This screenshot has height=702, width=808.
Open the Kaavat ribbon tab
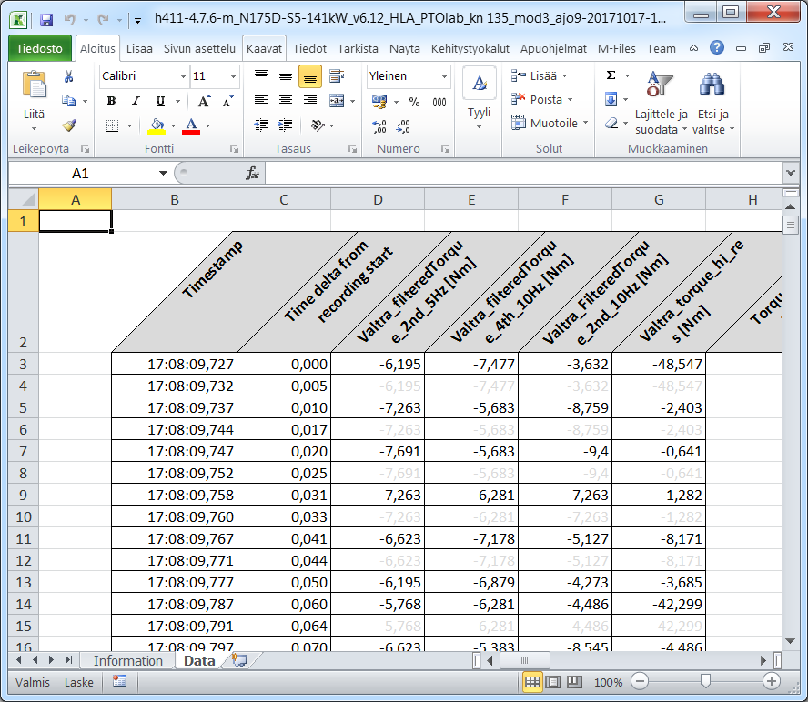pos(265,48)
